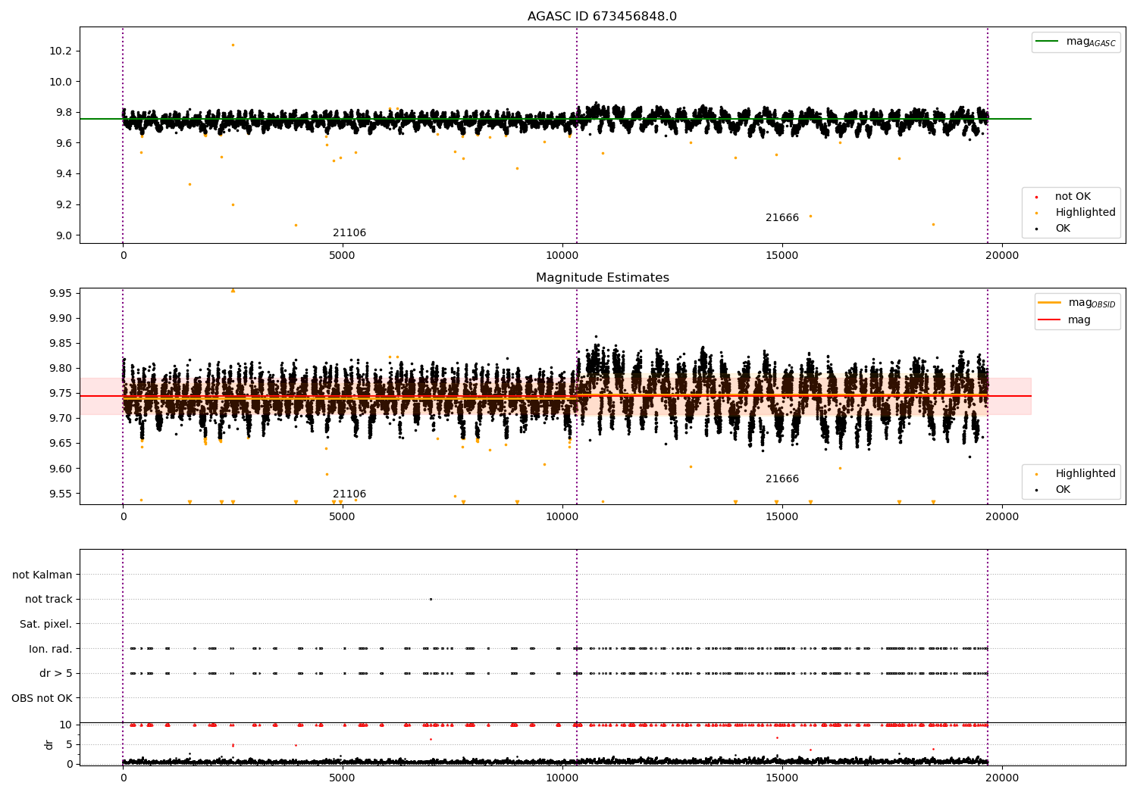Click the 10.0 y-axis tick label
1137x795 pixels.
(x=61, y=82)
